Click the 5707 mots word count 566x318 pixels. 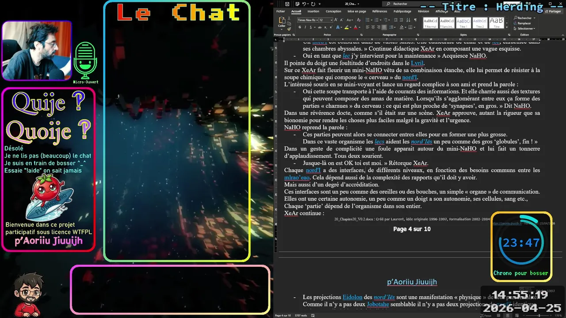[x=301, y=315]
